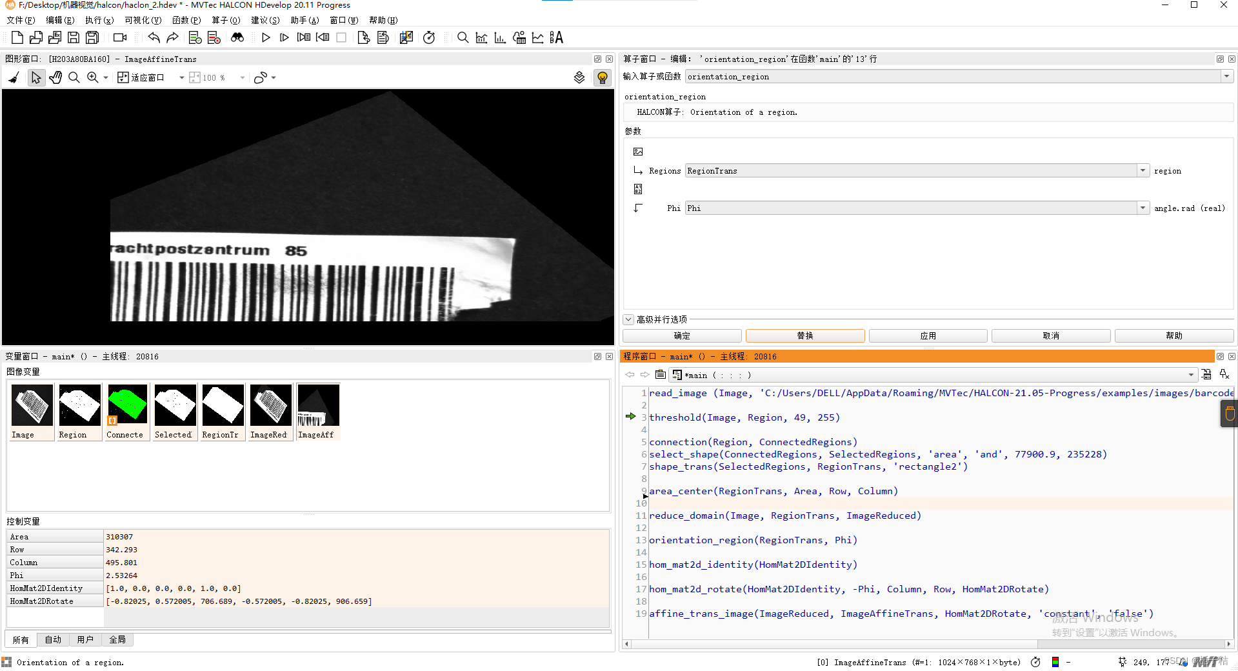The width and height of the screenshot is (1238, 671).
Task: Deactivate selected program lines
Action: (x=214, y=37)
